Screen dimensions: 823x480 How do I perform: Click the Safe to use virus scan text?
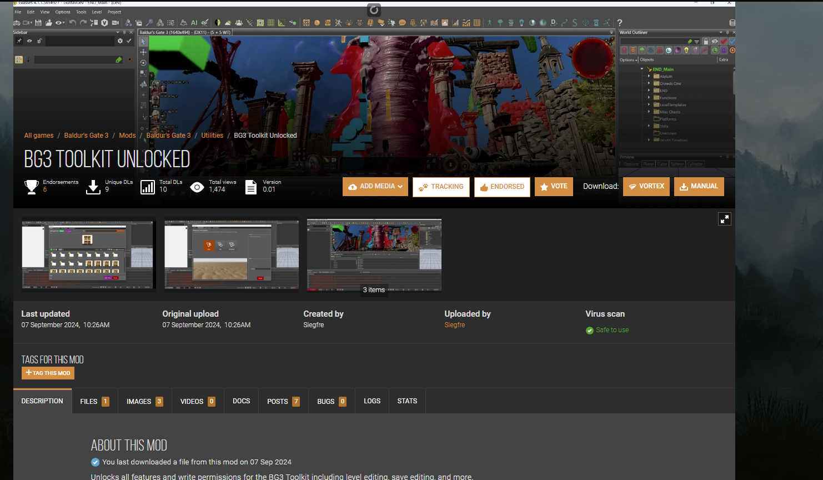pos(612,330)
